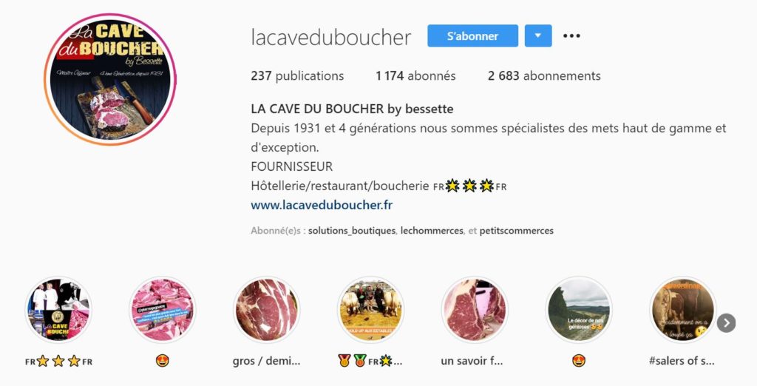
Task: View the 2 683 abonnements following list
Action: 544,76
